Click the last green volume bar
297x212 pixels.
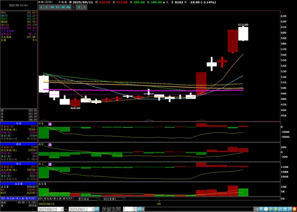(243, 192)
